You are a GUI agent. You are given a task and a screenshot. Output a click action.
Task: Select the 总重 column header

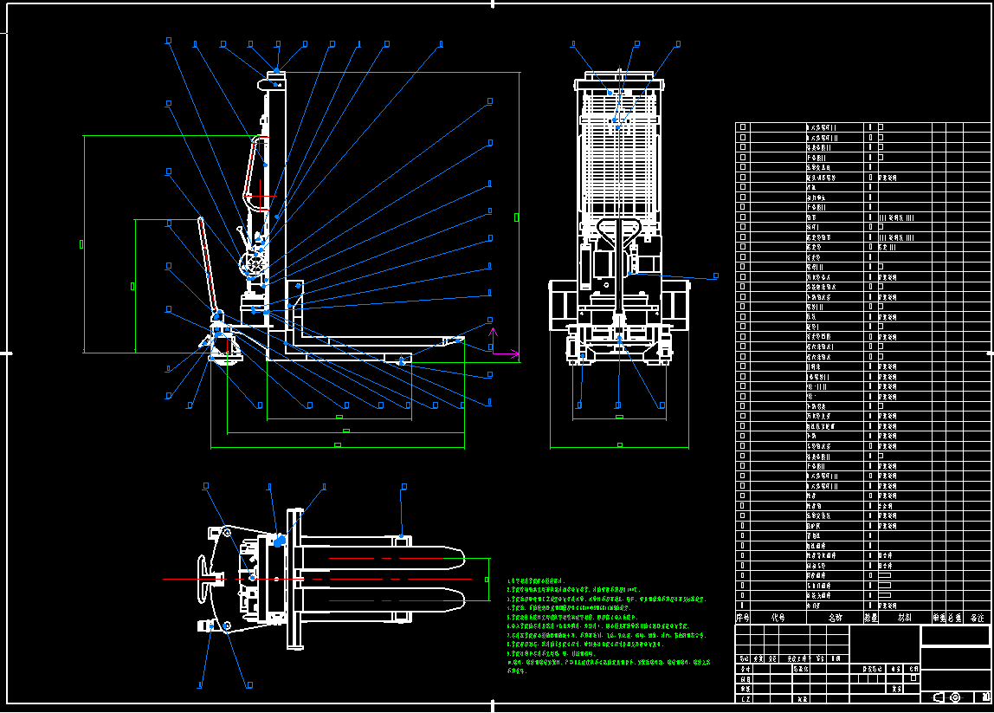click(x=955, y=617)
